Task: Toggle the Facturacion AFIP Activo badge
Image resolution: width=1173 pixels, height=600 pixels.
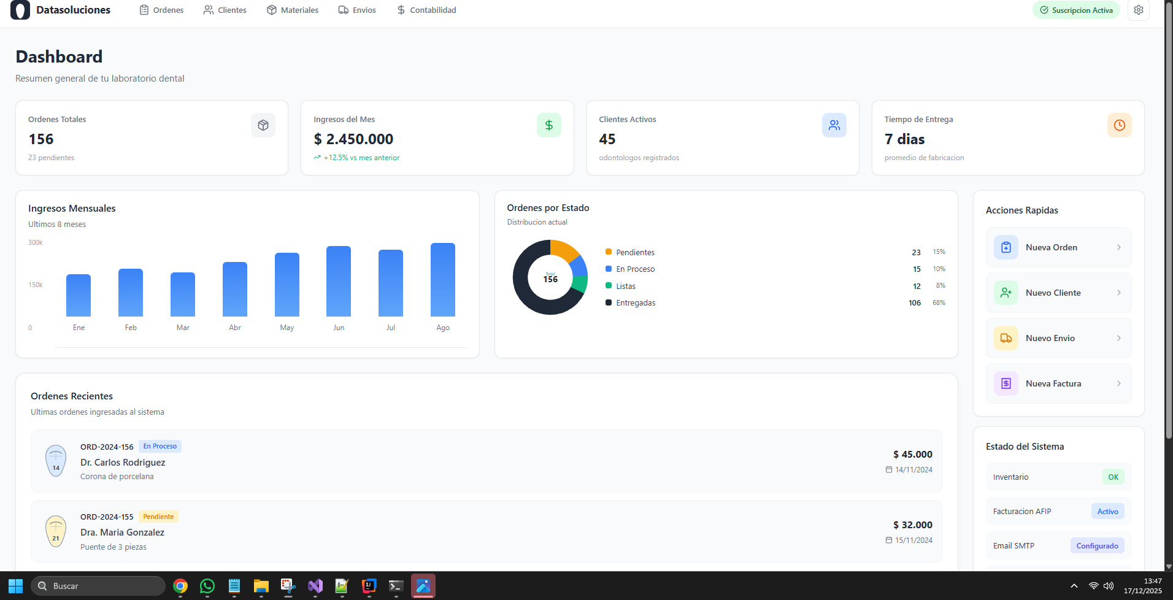Action: 1107,511
